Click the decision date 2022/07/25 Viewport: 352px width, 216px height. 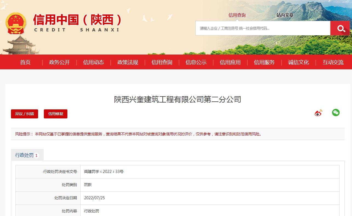(x=94, y=198)
